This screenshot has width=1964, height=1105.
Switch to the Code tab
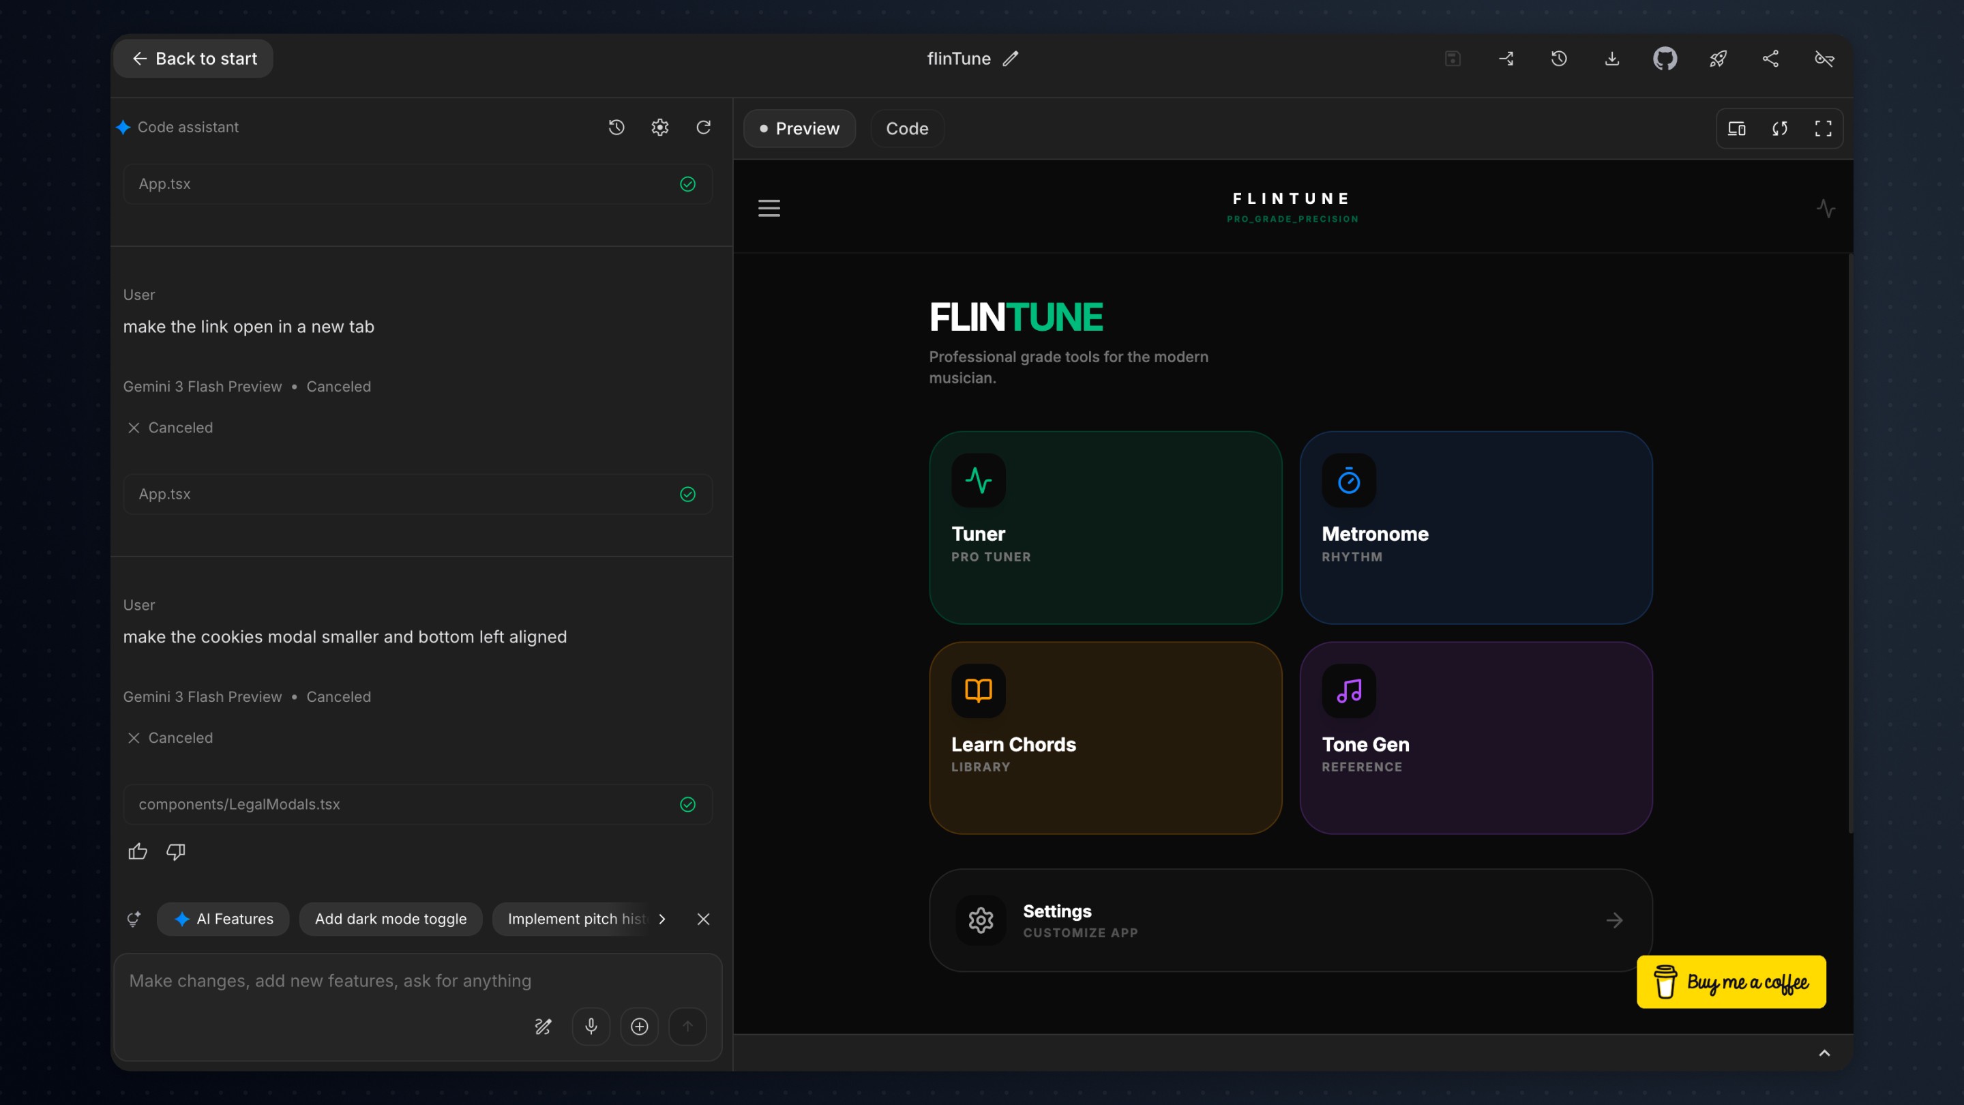tap(906, 129)
